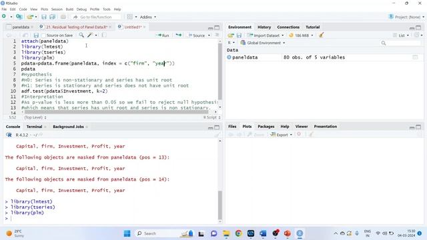The width and height of the screenshot is (427, 240).
Task: Remove the current plot with the red X icon
Action: coord(299,135)
